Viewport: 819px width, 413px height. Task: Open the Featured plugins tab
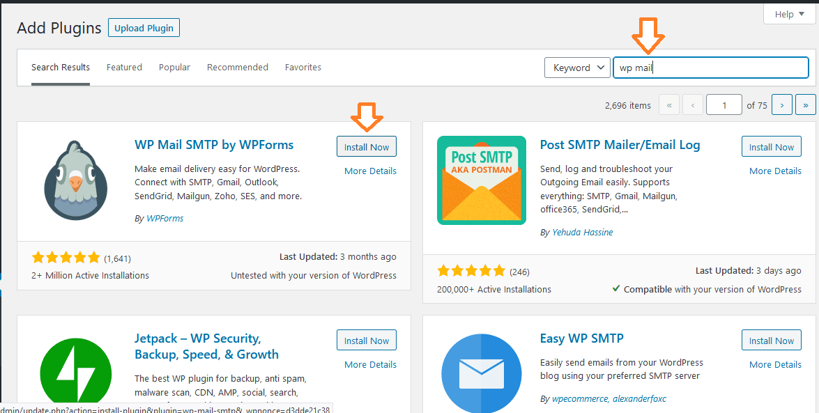point(124,68)
